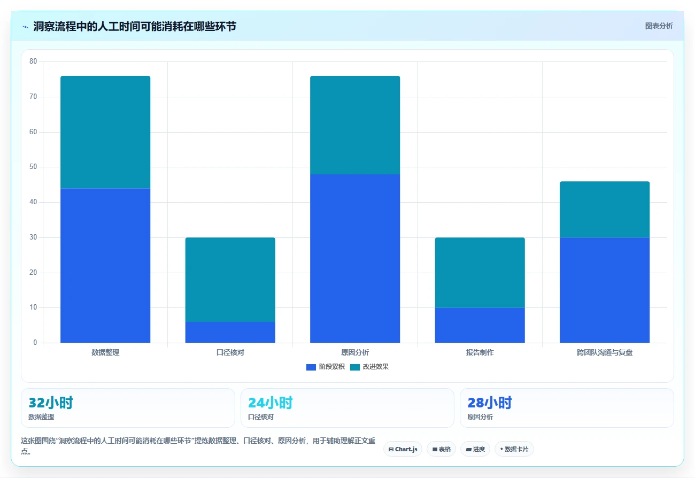Click the blue 口径核对 bar segment

[230, 332]
